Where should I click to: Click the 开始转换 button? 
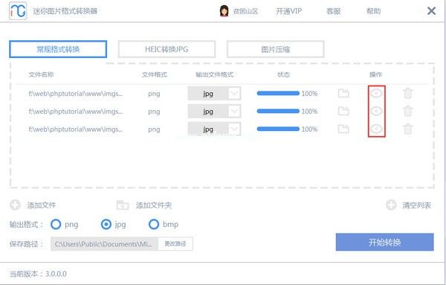[384, 243]
